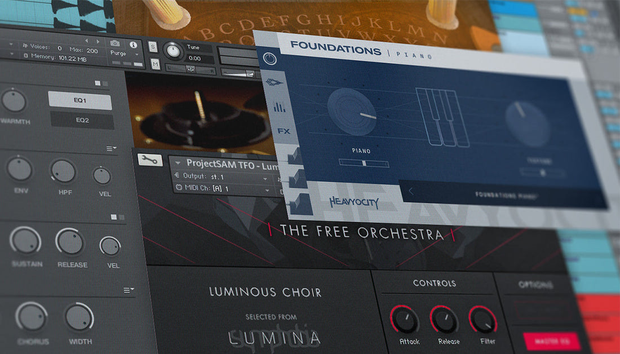Click the Foundations Piano power icon
Viewport: 620px width, 354px height.
269,59
